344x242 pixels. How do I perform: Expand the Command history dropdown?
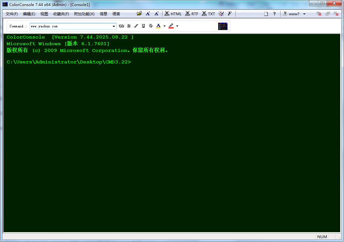[114, 26]
